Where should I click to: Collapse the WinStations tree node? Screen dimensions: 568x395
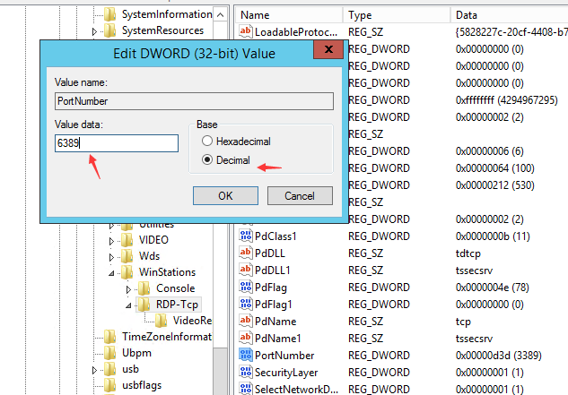(112, 272)
